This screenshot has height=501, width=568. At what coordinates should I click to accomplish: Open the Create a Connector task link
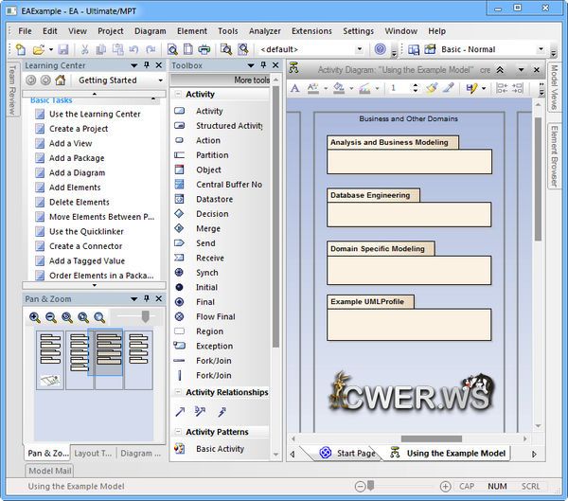pos(85,246)
